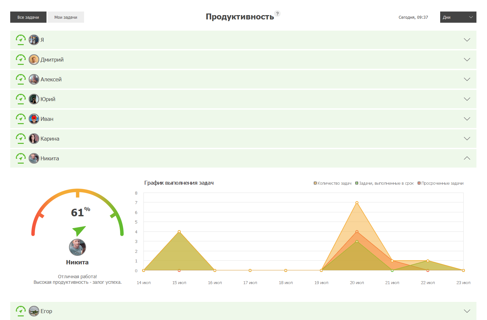487x320 pixels.
Task: Toggle the Просроченные задачи legend series
Action: coord(441,183)
